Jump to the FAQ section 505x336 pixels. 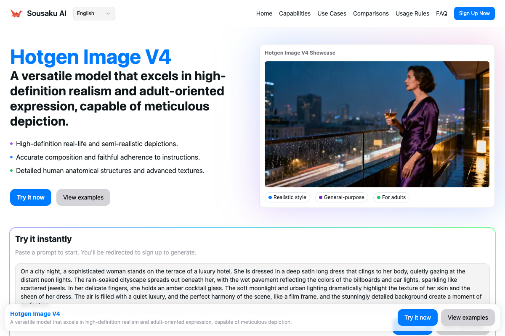point(441,13)
